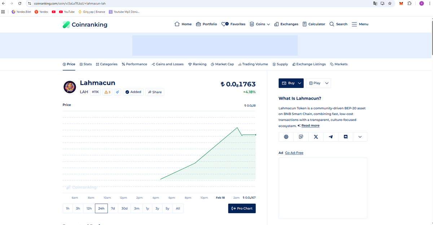Click the Discord community icon
The image size is (433, 225).
pos(345,137)
